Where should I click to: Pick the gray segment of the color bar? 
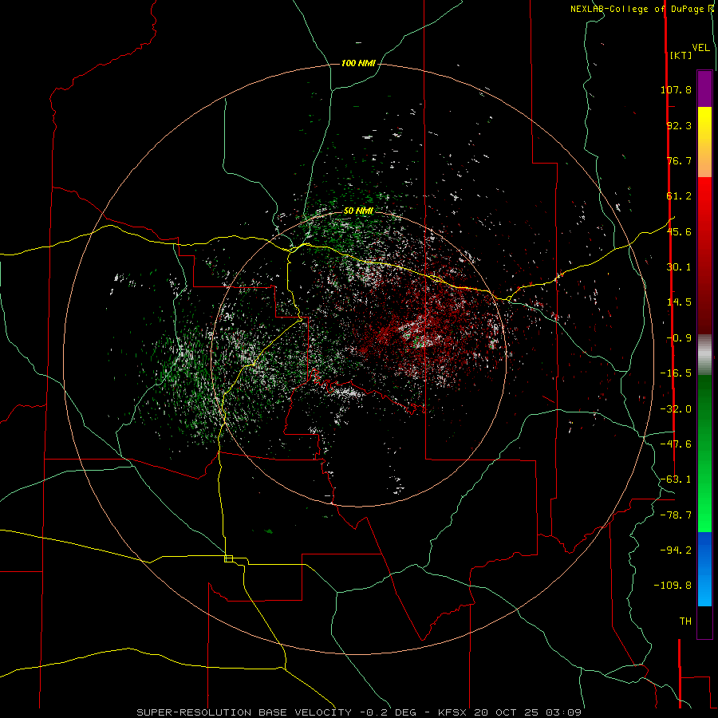point(704,355)
